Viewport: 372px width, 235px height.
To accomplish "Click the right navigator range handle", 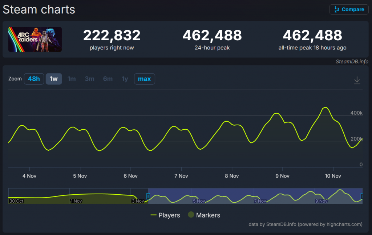I will pos(362,196).
